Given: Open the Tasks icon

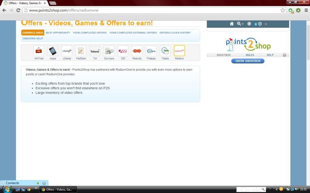Looking at the screenshot, I should [165, 51].
